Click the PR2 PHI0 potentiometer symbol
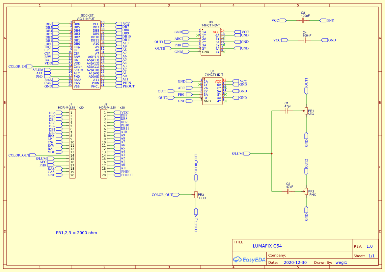Screen dimensions: 385x272 pos(306,191)
